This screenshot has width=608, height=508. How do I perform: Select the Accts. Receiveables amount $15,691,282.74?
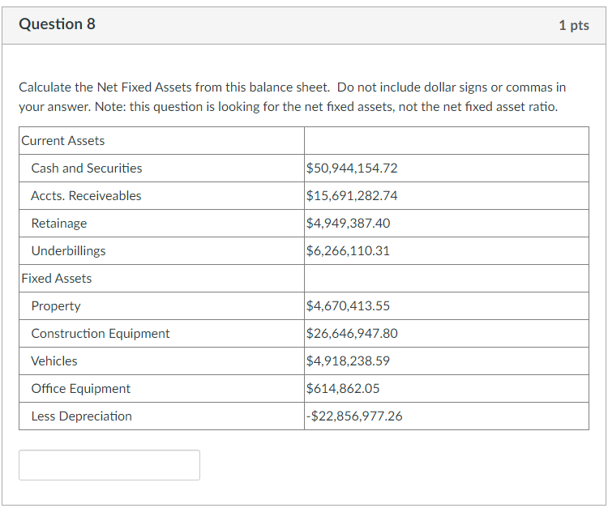[x=352, y=196]
